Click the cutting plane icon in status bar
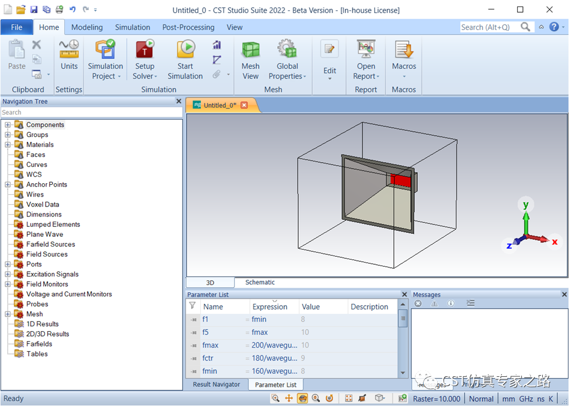The width and height of the screenshot is (569, 406). tap(362, 398)
